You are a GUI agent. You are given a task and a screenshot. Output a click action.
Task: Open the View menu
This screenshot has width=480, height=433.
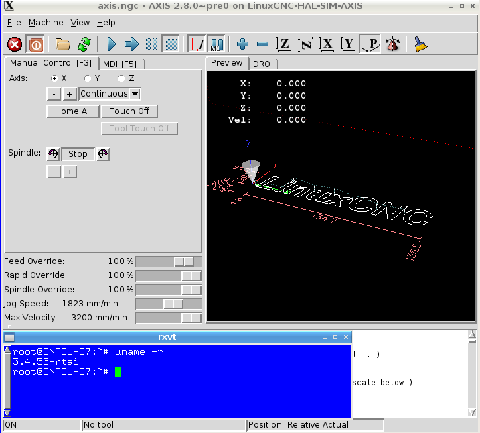pyautogui.click(x=80, y=23)
